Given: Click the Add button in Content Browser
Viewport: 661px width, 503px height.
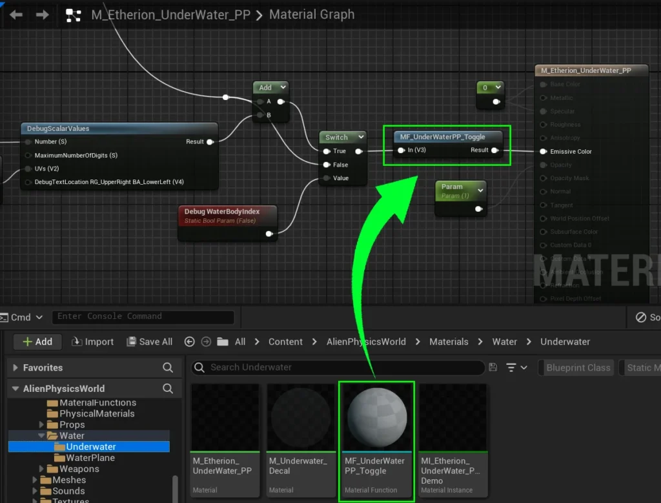Looking at the screenshot, I should (37, 342).
